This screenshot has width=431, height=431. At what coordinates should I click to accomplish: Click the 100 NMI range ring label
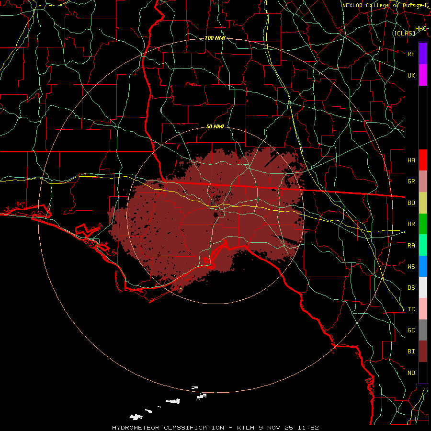pyautogui.click(x=215, y=38)
